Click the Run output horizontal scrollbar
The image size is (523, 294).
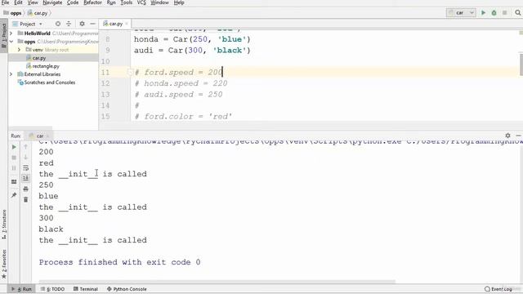click(217, 282)
